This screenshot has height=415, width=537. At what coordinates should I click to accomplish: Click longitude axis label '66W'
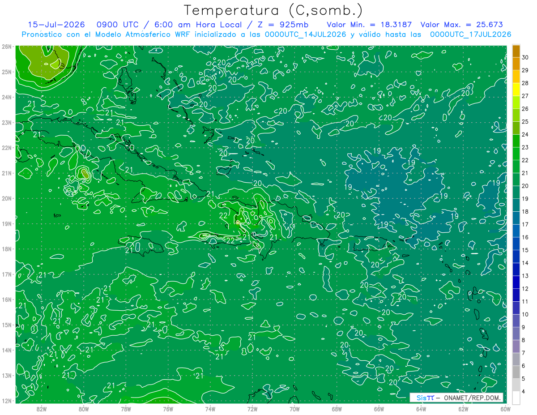[x=379, y=409]
